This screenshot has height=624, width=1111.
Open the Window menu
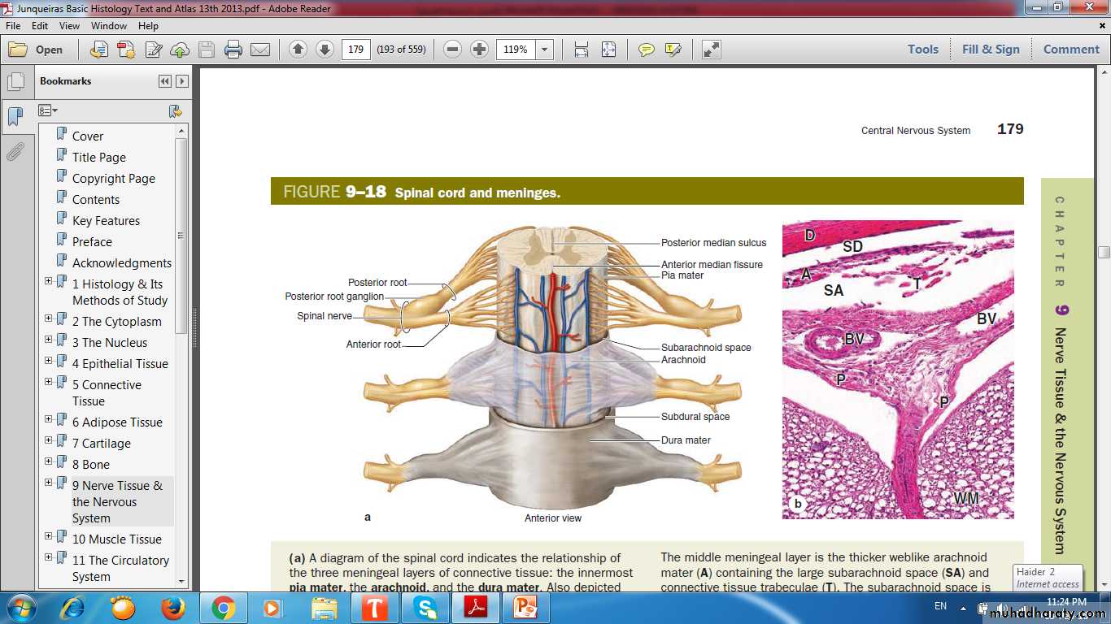click(109, 26)
